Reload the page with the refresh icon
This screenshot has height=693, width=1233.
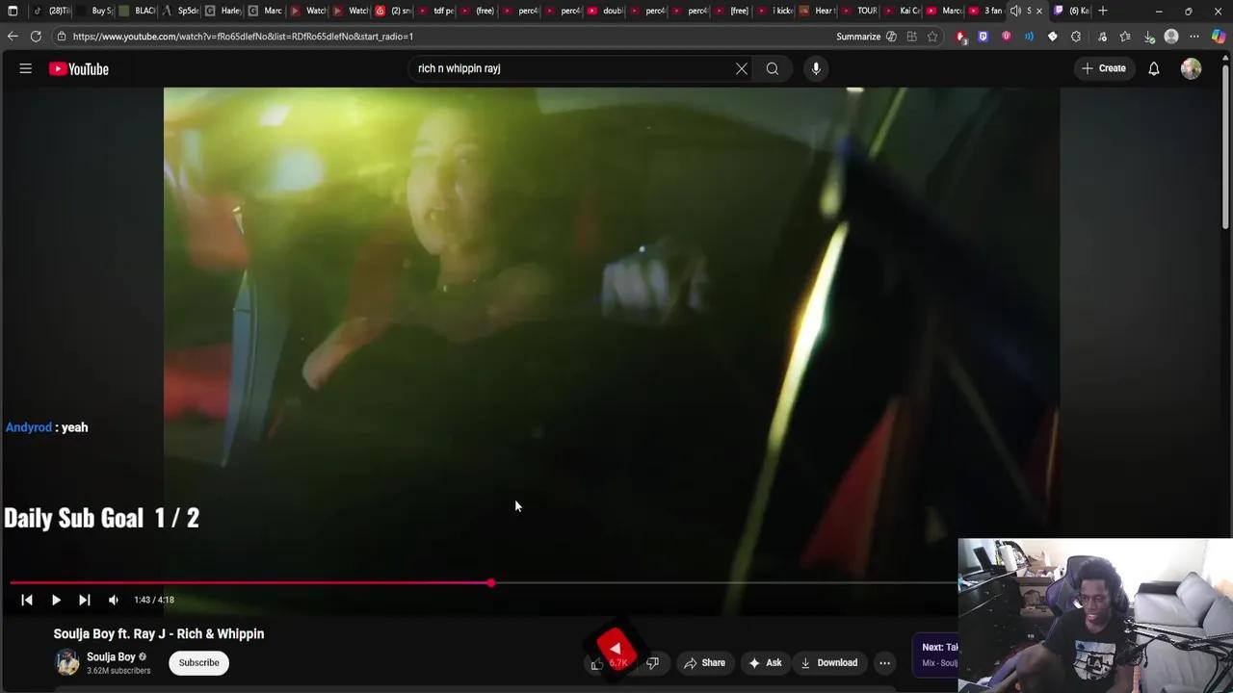36,37
